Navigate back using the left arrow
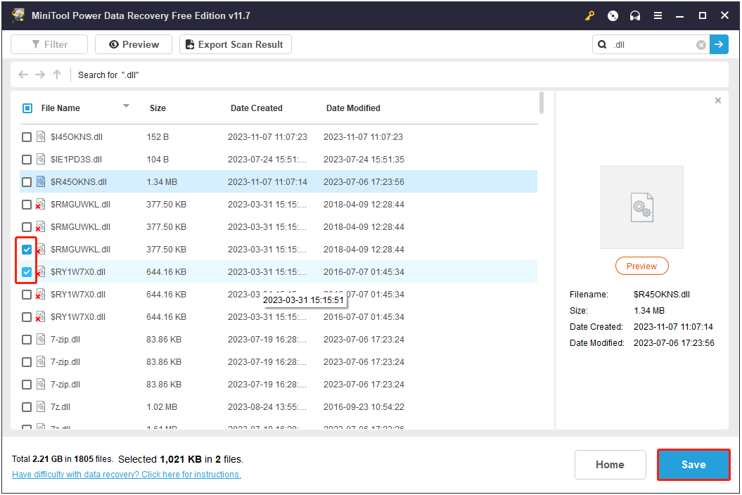The height and width of the screenshot is (495, 742). 23,75
